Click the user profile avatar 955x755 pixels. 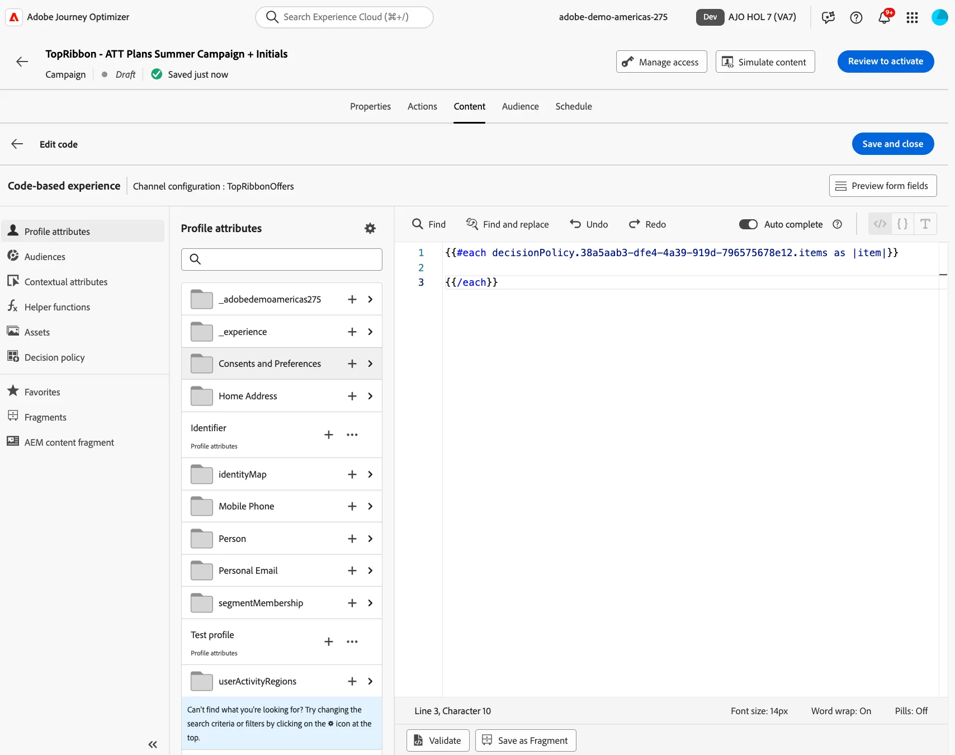(x=939, y=17)
